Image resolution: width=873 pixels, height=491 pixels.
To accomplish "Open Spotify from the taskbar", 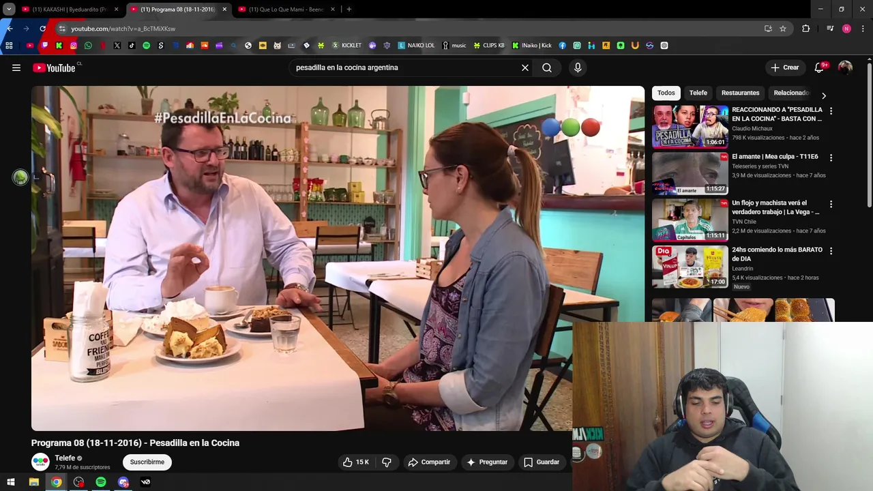I will (x=101, y=482).
